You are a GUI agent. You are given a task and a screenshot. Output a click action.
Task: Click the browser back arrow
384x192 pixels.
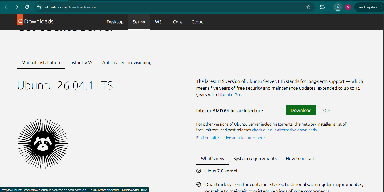tap(7, 7)
